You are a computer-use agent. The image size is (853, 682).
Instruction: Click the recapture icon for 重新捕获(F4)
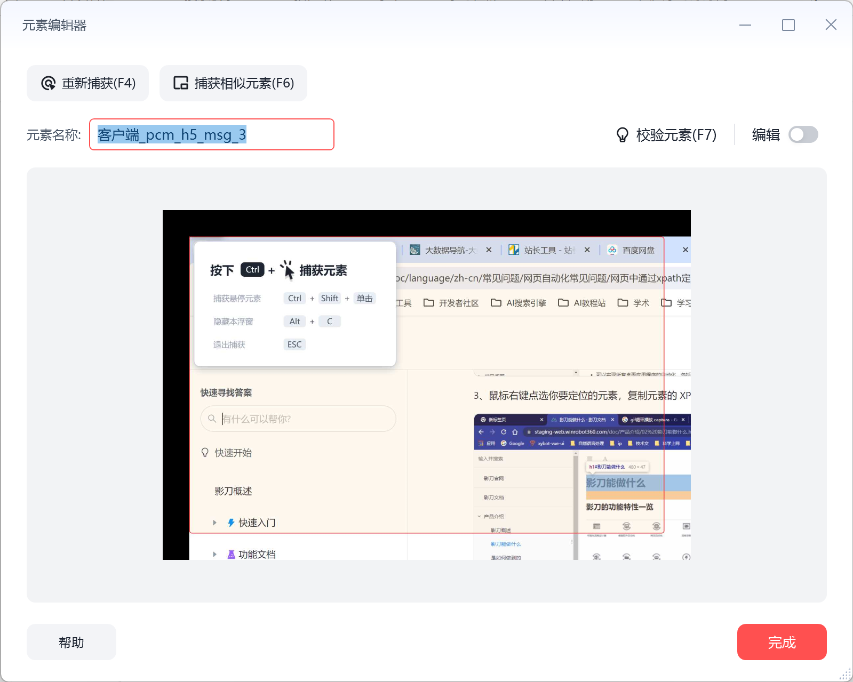point(48,83)
